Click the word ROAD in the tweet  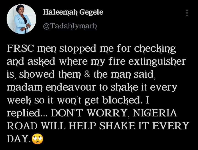tap(22, 126)
